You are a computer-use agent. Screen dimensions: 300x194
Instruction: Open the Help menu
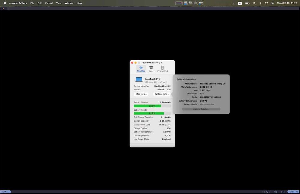pyautogui.click(x=79, y=3)
